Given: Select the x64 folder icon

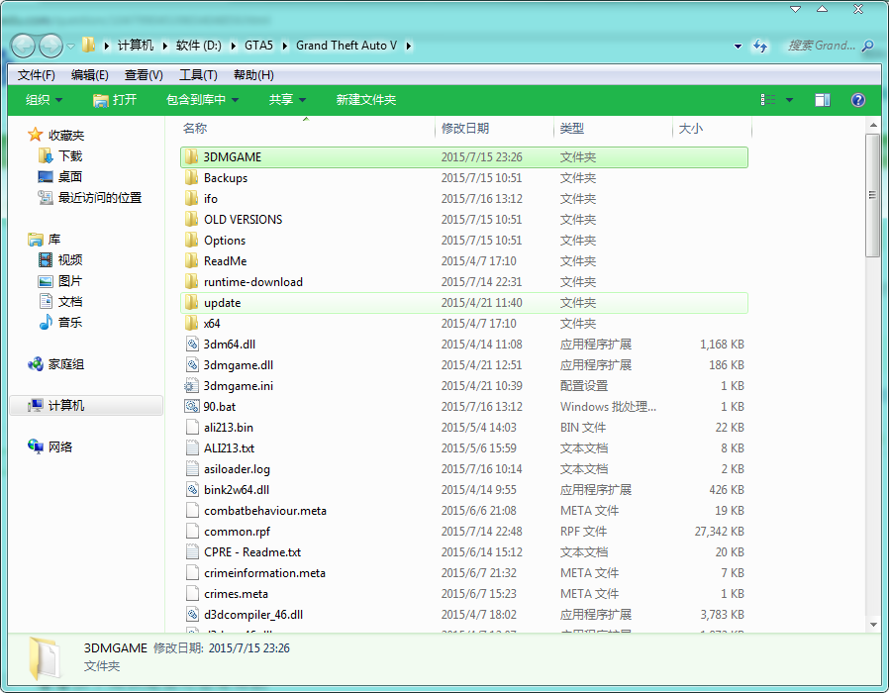Looking at the screenshot, I should [x=192, y=324].
